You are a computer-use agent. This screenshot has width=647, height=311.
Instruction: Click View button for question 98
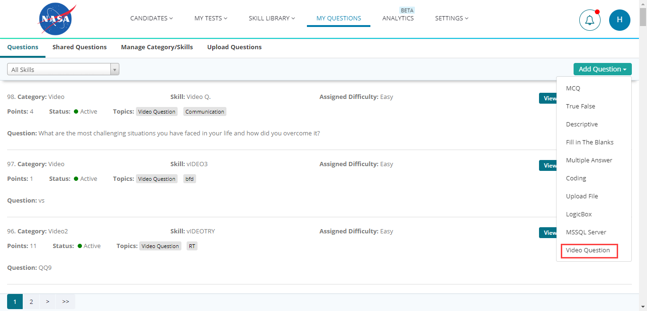point(548,98)
